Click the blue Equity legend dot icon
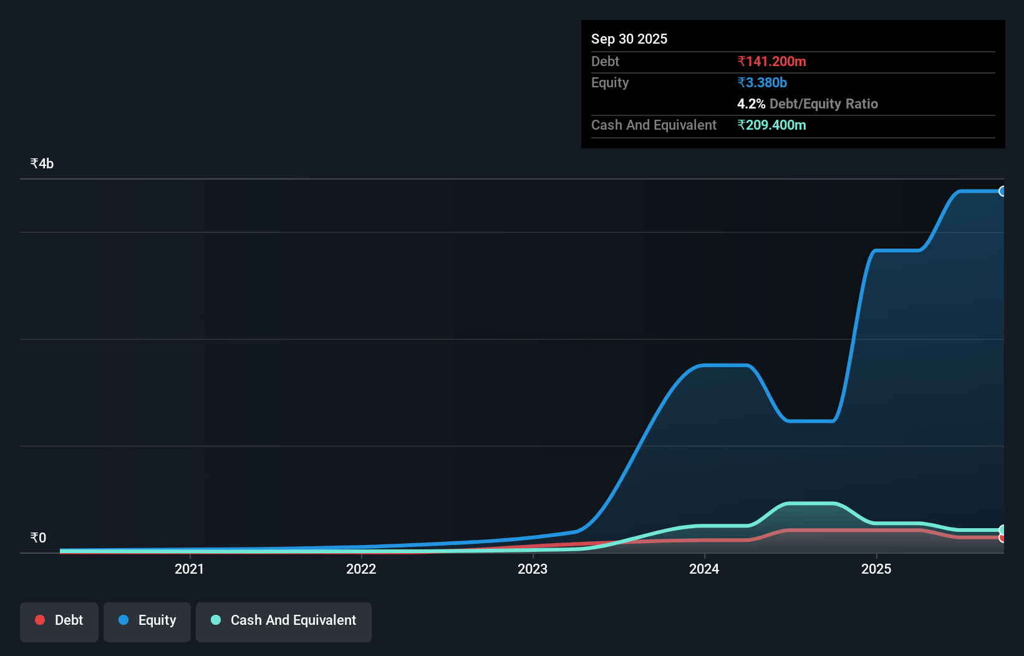 pos(123,620)
